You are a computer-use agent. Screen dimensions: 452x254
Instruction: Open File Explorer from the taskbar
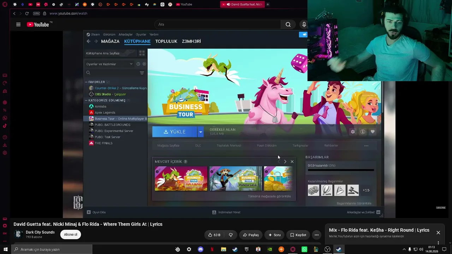click(224, 249)
